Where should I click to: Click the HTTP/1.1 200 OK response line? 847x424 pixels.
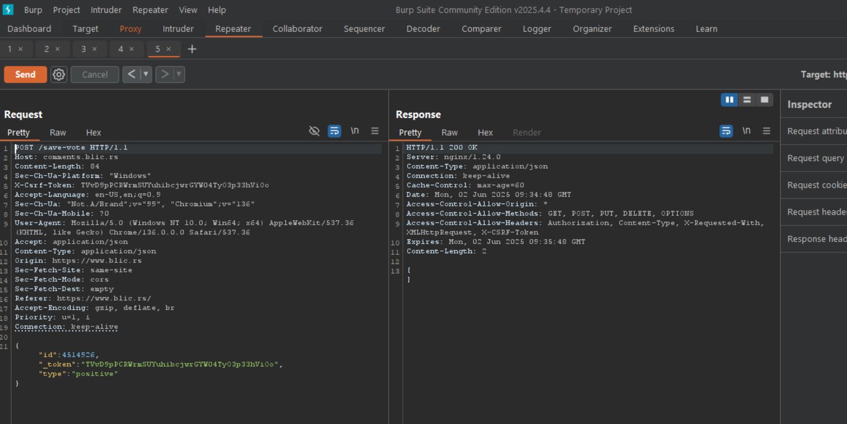(x=442, y=148)
